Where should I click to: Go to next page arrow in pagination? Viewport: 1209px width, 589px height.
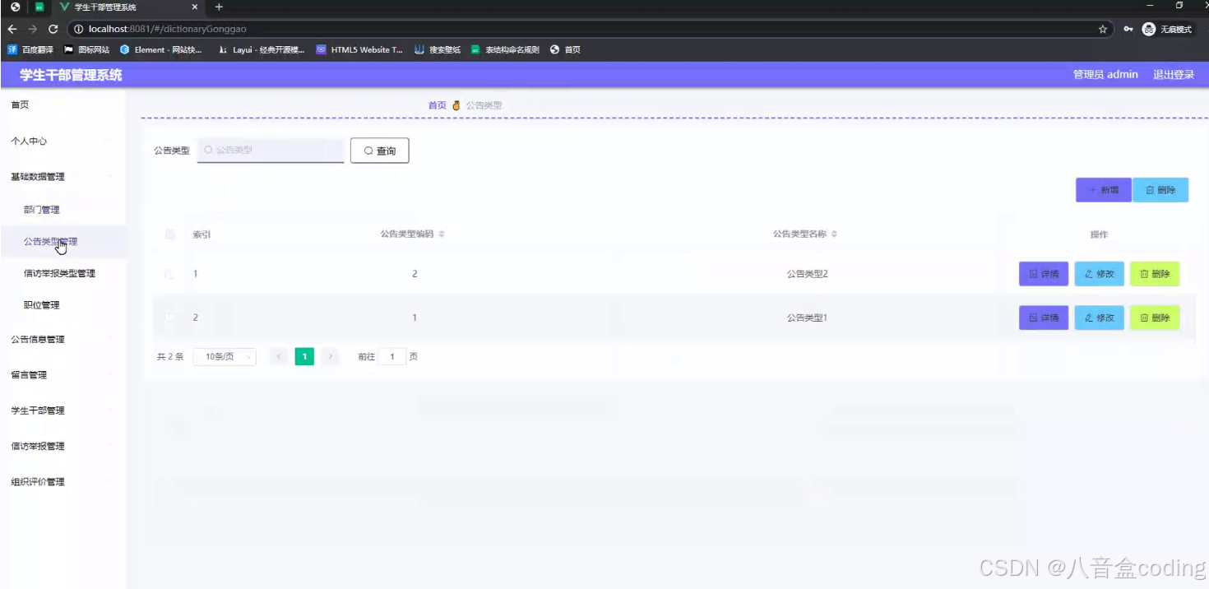click(x=330, y=356)
